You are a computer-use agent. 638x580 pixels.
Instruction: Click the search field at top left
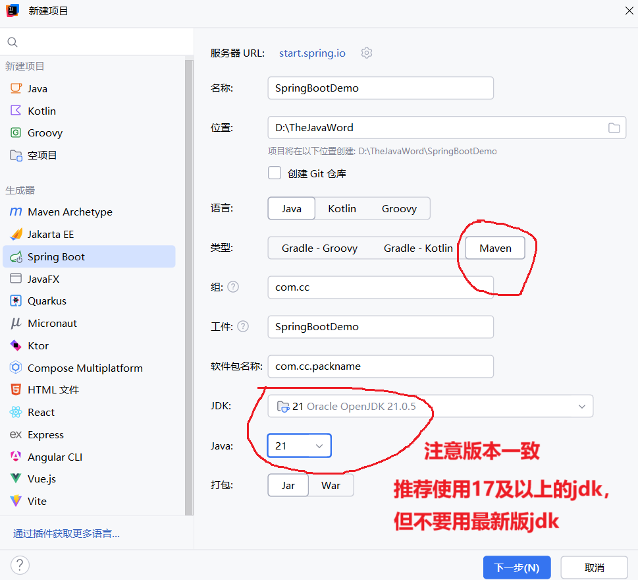click(x=97, y=42)
